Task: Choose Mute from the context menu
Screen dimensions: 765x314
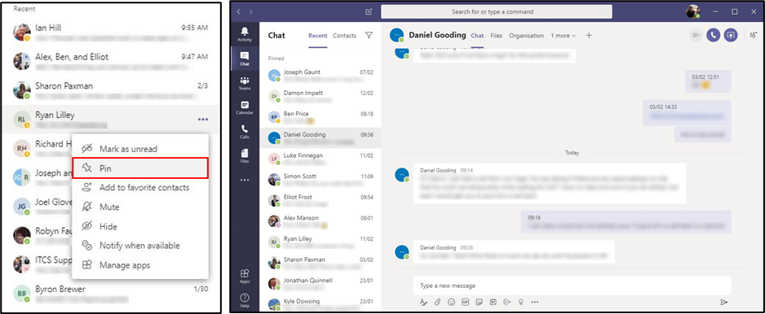Action: pyautogui.click(x=140, y=207)
